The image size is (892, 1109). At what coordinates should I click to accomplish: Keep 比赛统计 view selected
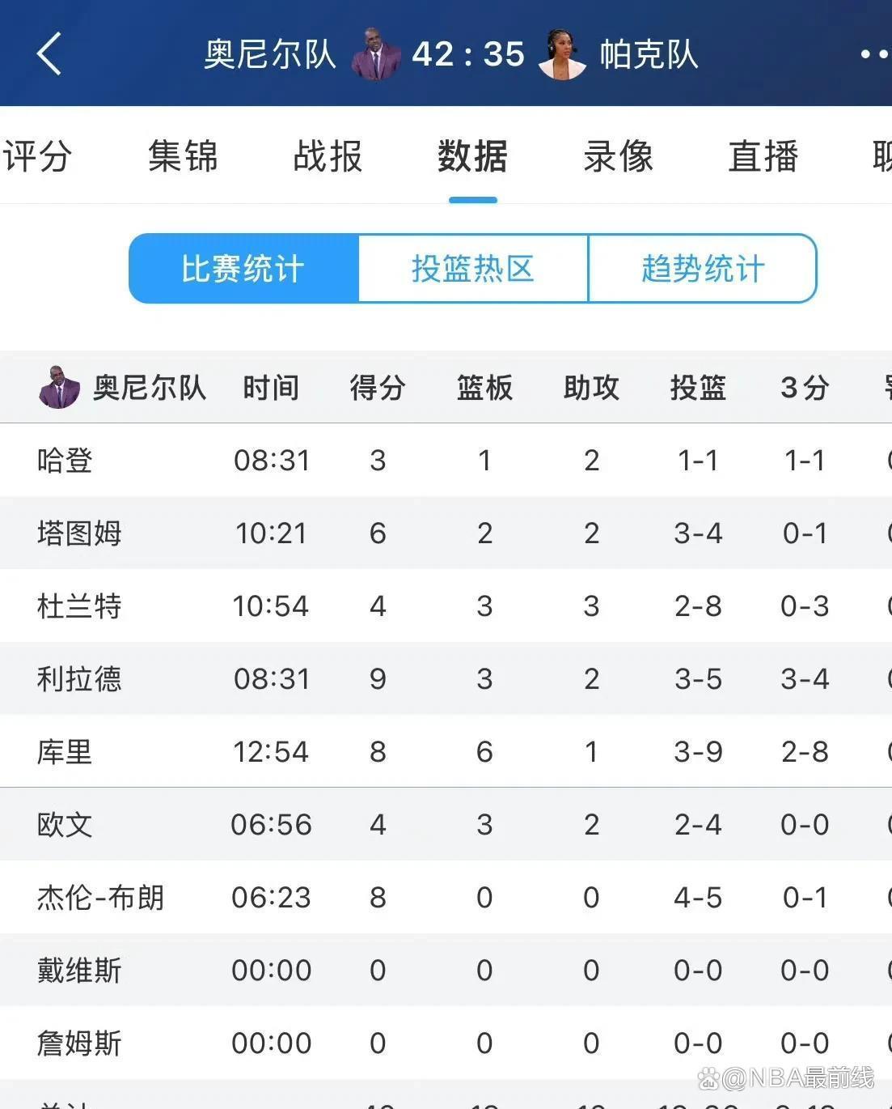pos(243,270)
